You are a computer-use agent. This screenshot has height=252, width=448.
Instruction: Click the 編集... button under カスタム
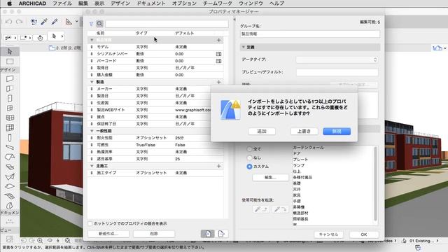pyautogui.click(x=270, y=177)
